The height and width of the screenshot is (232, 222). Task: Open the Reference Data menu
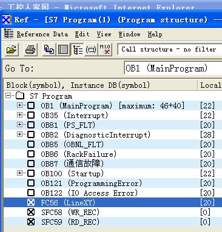[x=42, y=34]
